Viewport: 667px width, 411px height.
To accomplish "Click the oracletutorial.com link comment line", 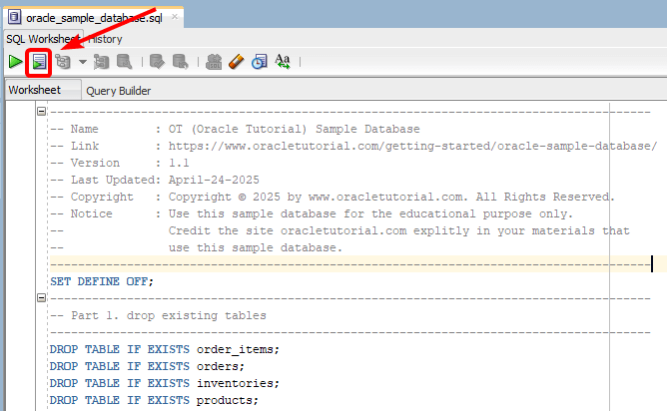I will [x=353, y=146].
